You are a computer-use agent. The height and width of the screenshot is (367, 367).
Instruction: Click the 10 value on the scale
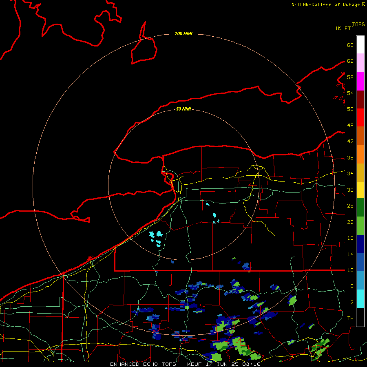tap(350, 270)
